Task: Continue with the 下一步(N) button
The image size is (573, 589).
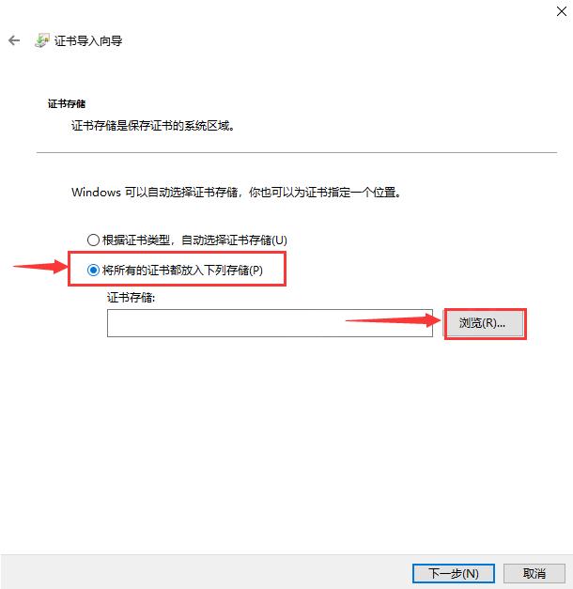Action: (453, 573)
